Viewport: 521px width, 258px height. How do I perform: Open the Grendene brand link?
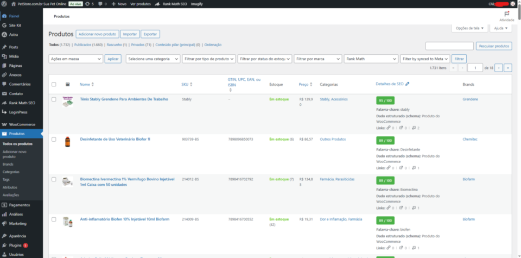[x=470, y=99]
